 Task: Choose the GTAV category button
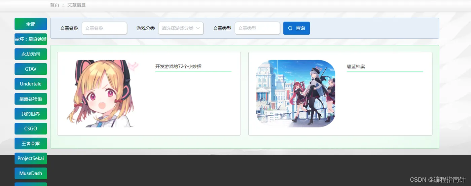coord(31,69)
